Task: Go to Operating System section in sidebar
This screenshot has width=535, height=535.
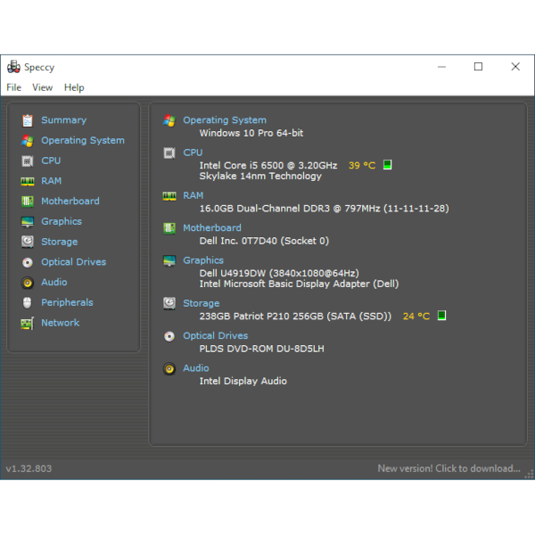Action: point(83,140)
